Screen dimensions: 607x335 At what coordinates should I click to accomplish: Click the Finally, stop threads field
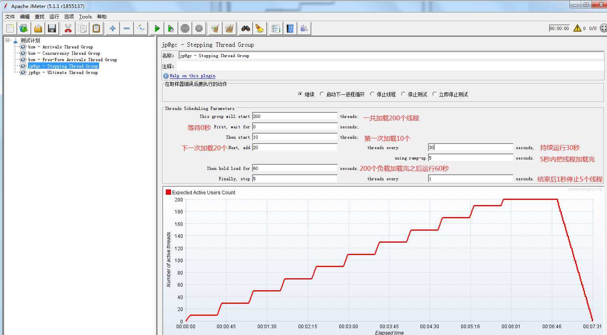tap(295, 179)
